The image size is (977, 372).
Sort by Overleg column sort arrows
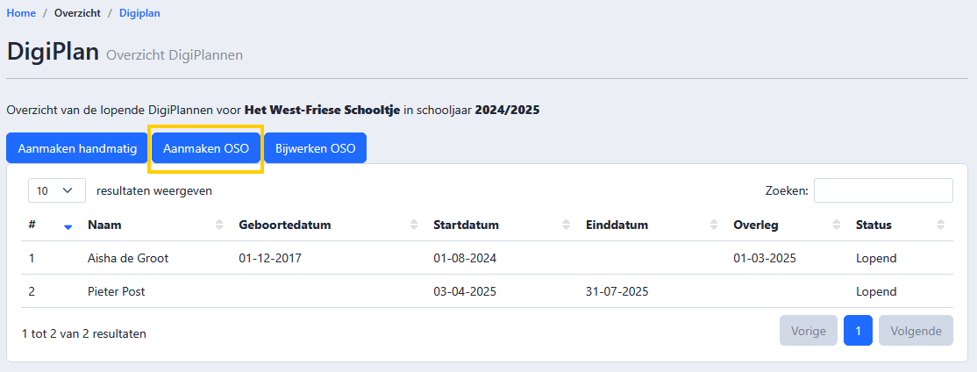(x=836, y=225)
